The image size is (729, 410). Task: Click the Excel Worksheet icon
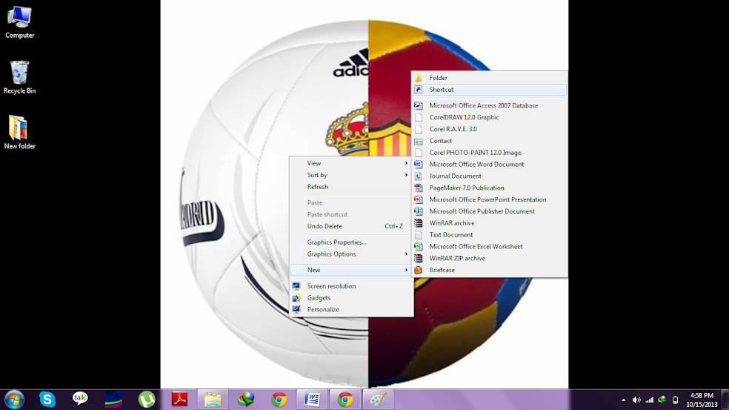coord(419,246)
